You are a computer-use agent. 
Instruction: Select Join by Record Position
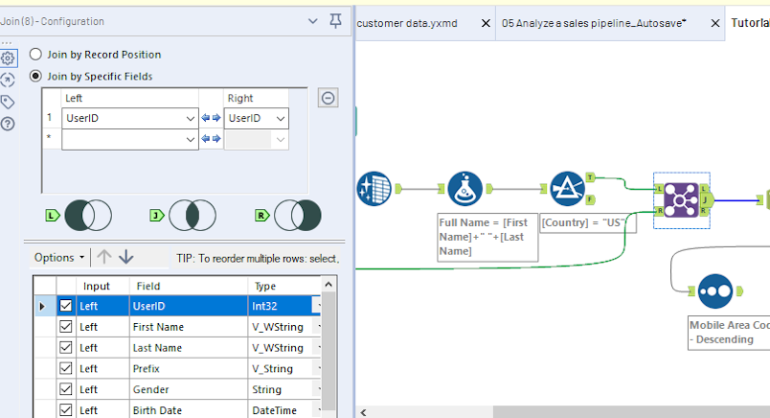point(35,54)
